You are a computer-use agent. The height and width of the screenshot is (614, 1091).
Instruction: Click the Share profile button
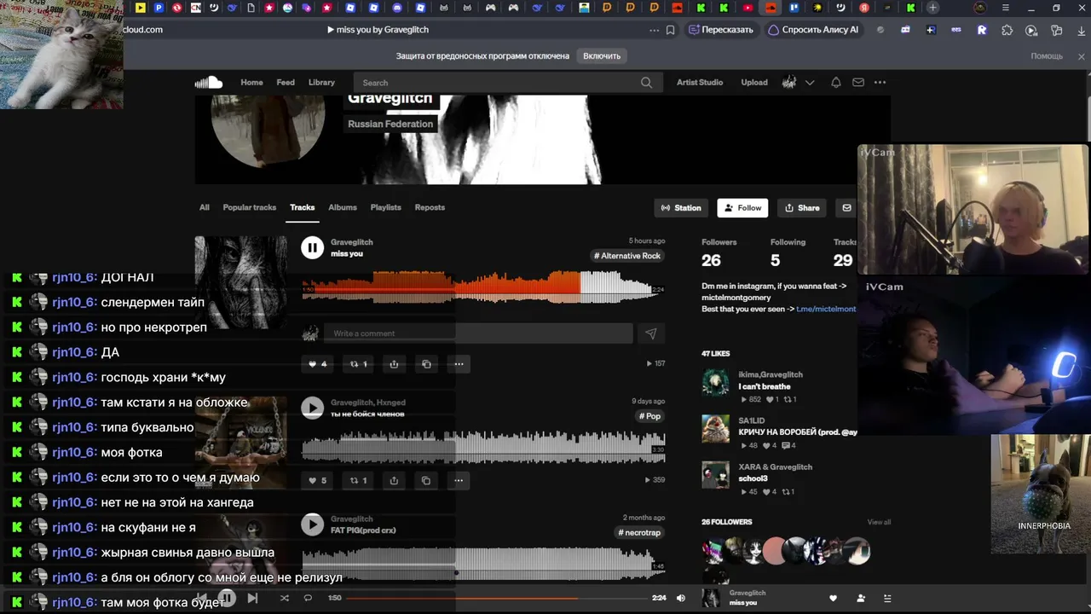pyautogui.click(x=802, y=208)
